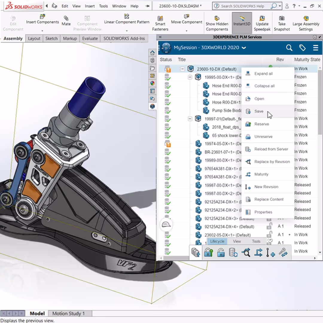Switch to the Evaluate tab
Screen dimensions: 323x323
(90, 39)
